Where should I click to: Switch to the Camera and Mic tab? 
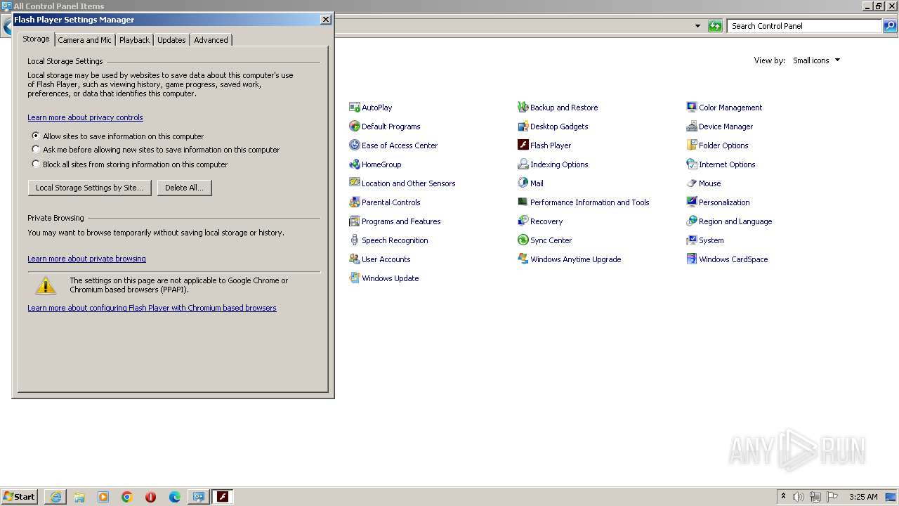coord(84,40)
